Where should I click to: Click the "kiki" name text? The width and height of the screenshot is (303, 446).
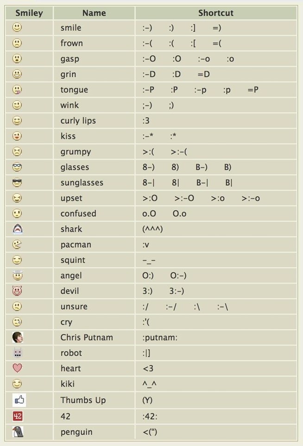pyautogui.click(x=67, y=383)
